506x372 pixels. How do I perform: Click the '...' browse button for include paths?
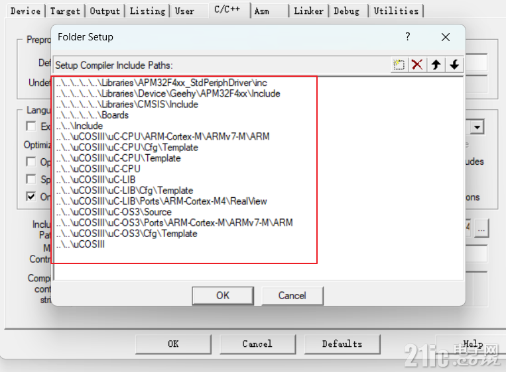click(481, 228)
